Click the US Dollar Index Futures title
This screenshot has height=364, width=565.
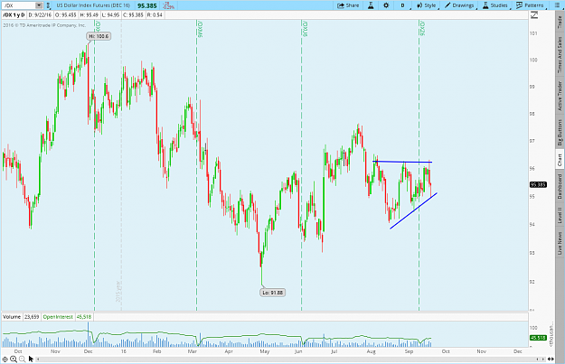pos(94,5)
